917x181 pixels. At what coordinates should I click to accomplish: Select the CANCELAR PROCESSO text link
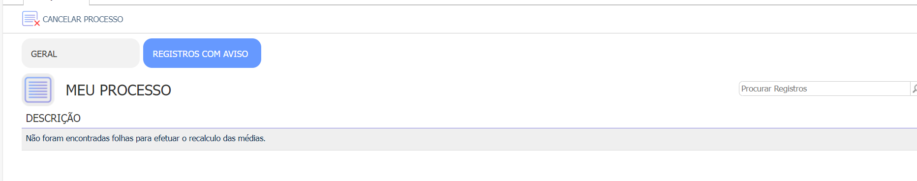pyautogui.click(x=83, y=19)
